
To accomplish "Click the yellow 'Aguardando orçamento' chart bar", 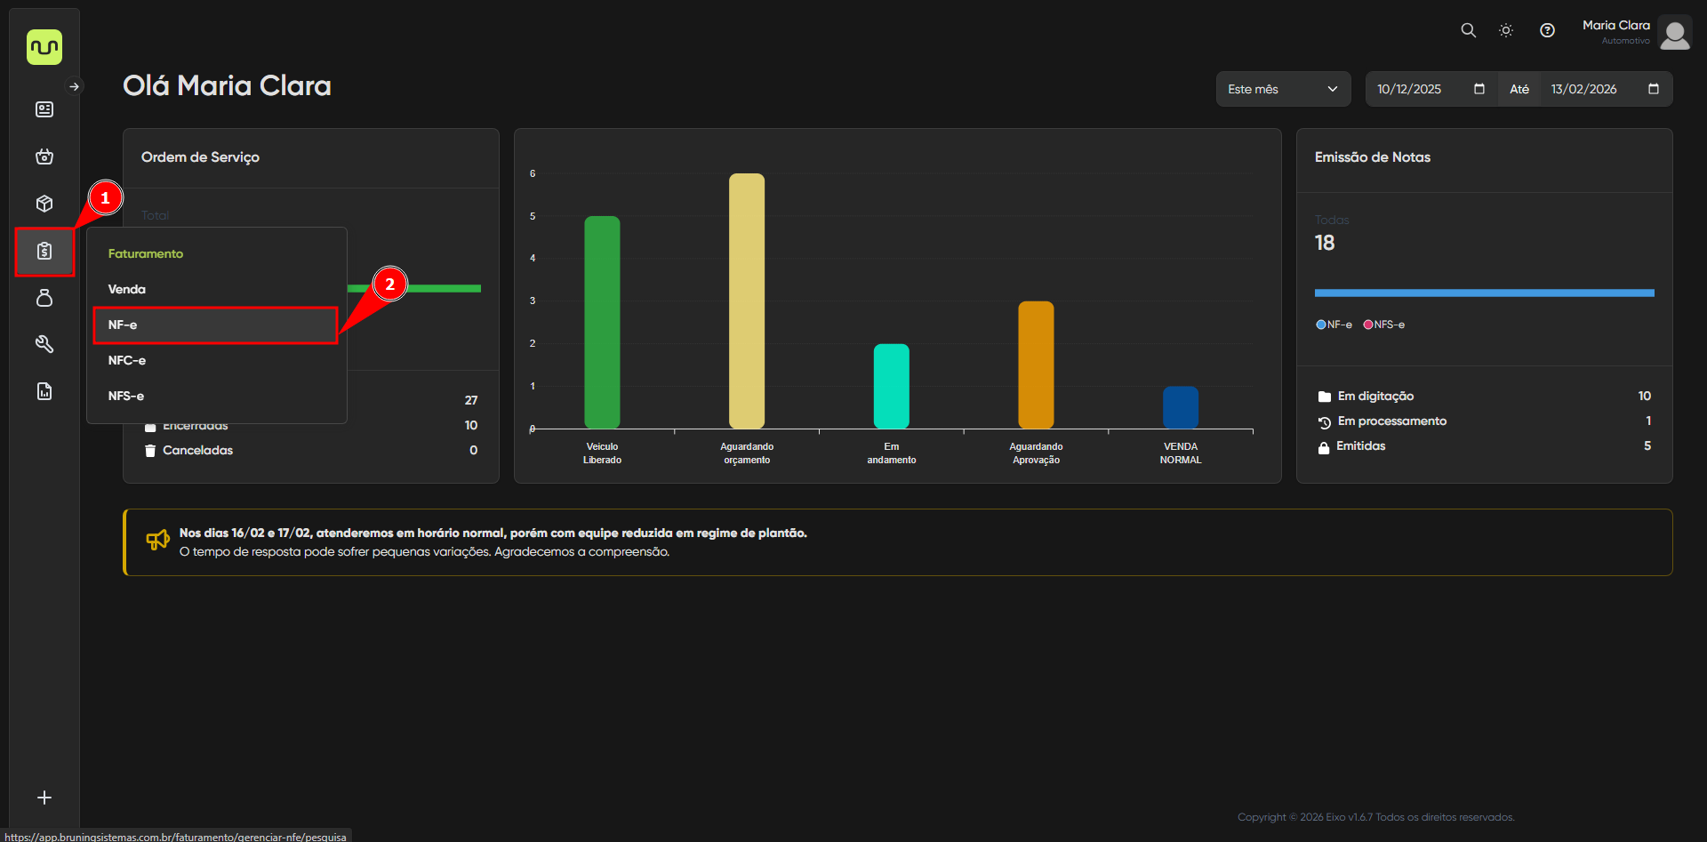I will (747, 301).
